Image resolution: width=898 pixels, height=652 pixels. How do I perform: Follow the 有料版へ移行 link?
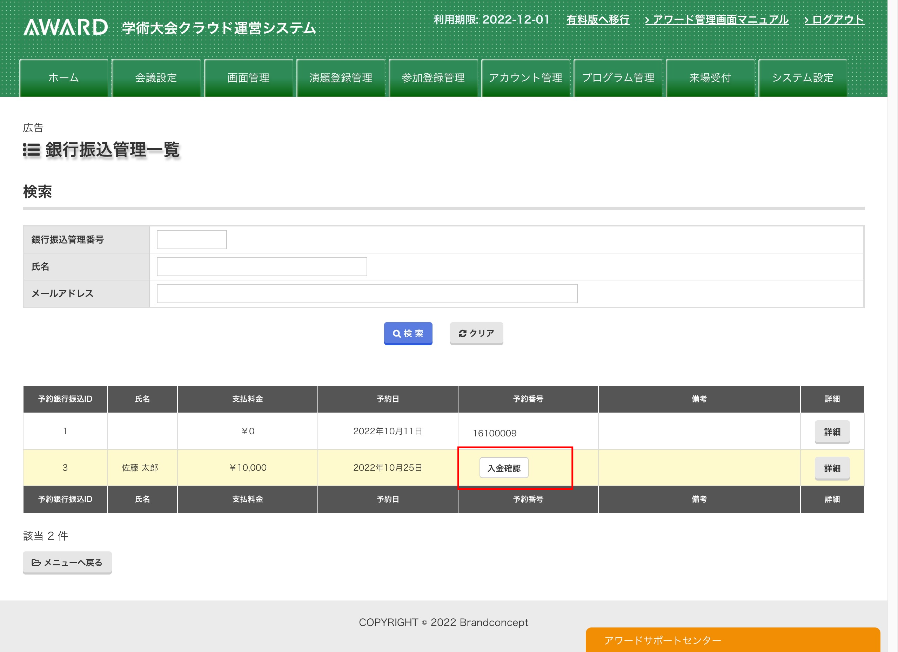(x=598, y=20)
